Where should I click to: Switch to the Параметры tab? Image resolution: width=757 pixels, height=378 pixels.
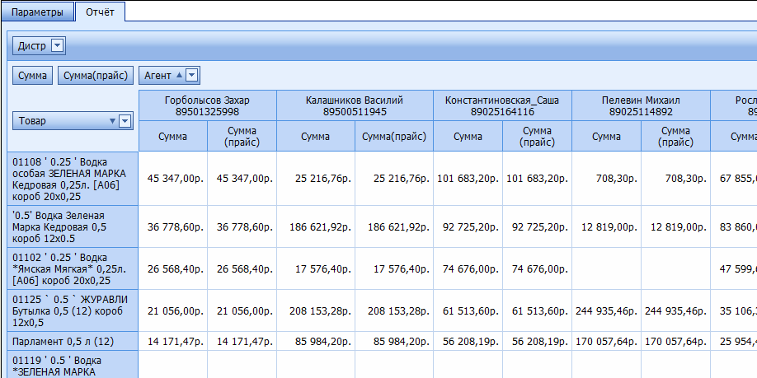pyautogui.click(x=37, y=12)
